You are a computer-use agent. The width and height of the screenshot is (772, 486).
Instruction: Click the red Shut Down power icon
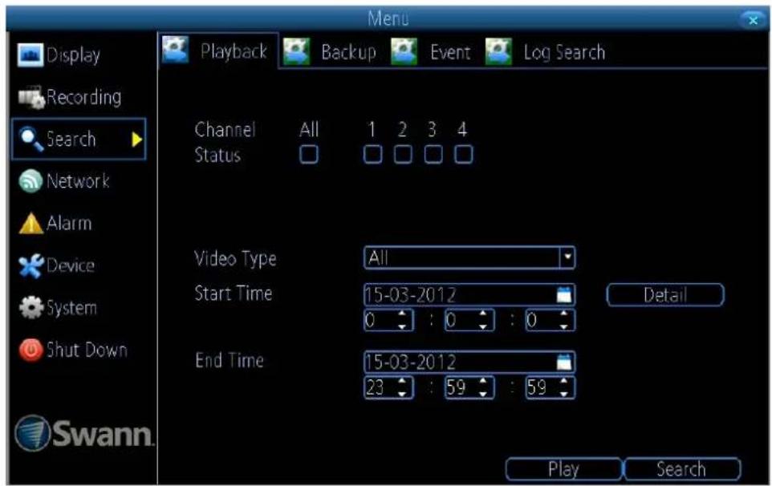click(31, 350)
